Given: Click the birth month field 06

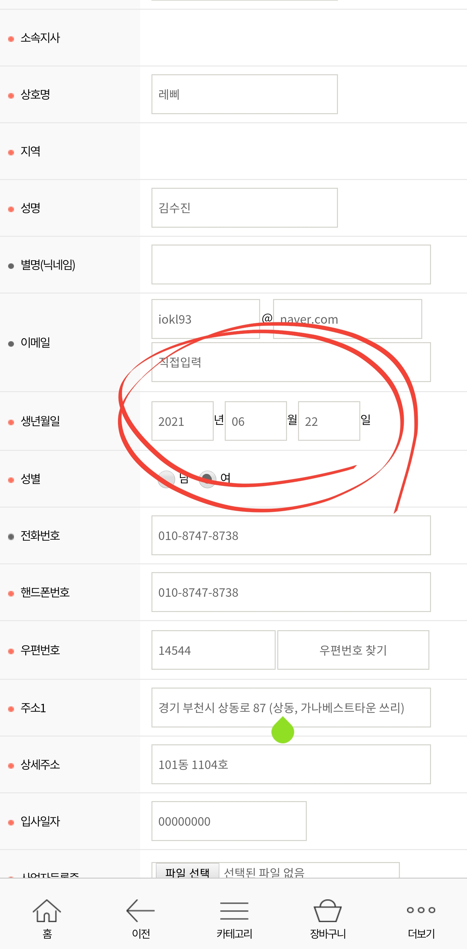Looking at the screenshot, I should 256,421.
